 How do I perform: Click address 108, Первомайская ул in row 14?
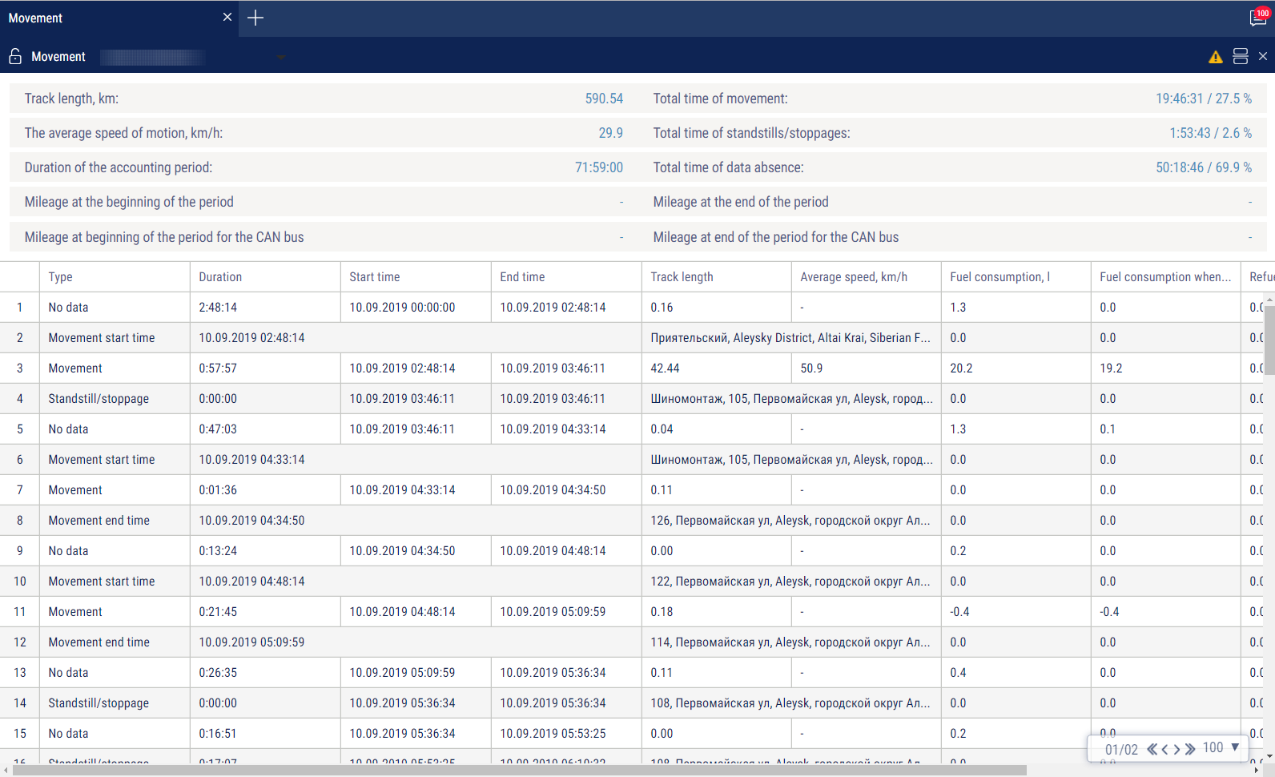point(790,703)
